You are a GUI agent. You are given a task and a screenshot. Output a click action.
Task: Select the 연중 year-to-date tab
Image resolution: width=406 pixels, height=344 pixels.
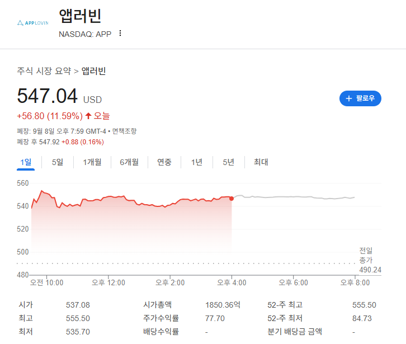tap(164, 162)
